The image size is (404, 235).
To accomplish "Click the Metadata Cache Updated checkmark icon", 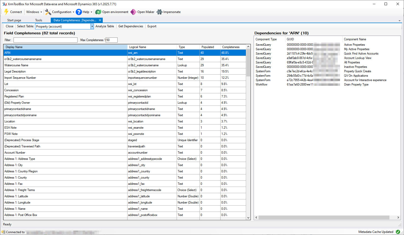I will [x=398, y=232].
